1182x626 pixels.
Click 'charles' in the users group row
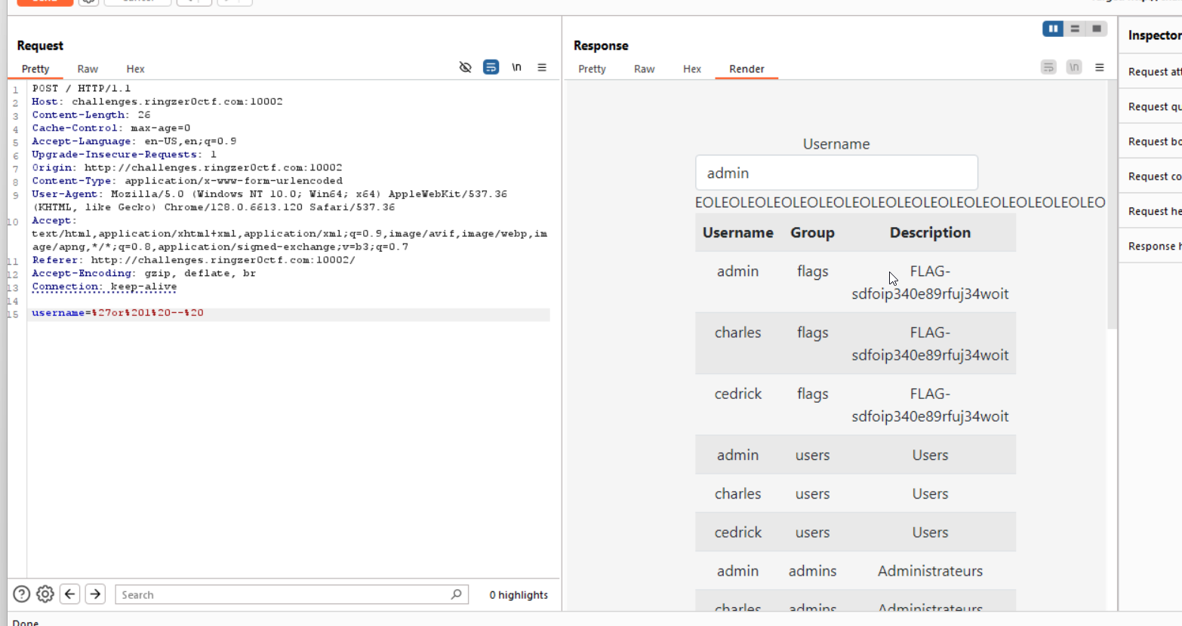tap(738, 494)
